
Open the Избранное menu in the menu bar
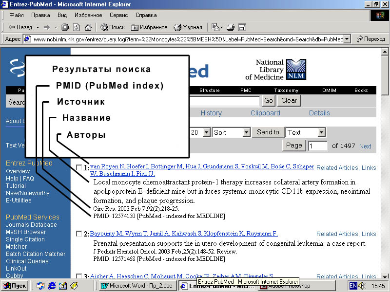[88, 15]
